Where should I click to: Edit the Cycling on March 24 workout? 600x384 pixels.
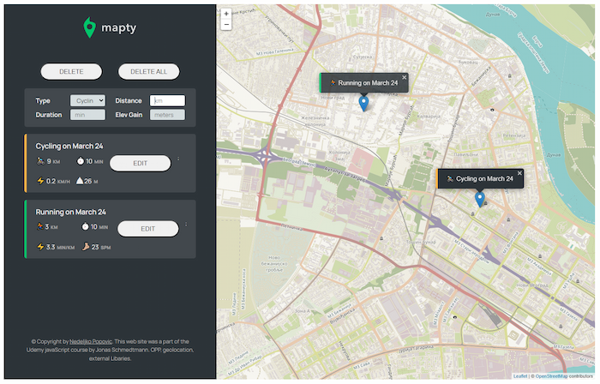click(x=140, y=163)
